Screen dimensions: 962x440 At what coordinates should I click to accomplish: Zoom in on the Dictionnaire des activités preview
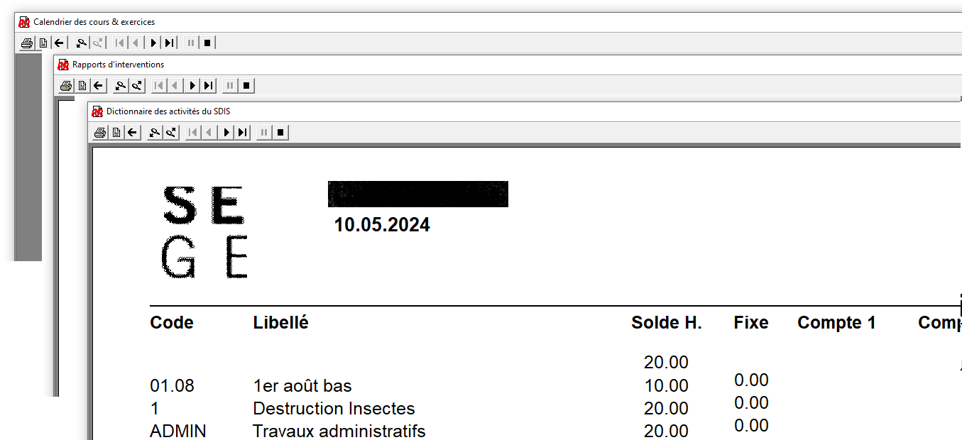(171, 133)
